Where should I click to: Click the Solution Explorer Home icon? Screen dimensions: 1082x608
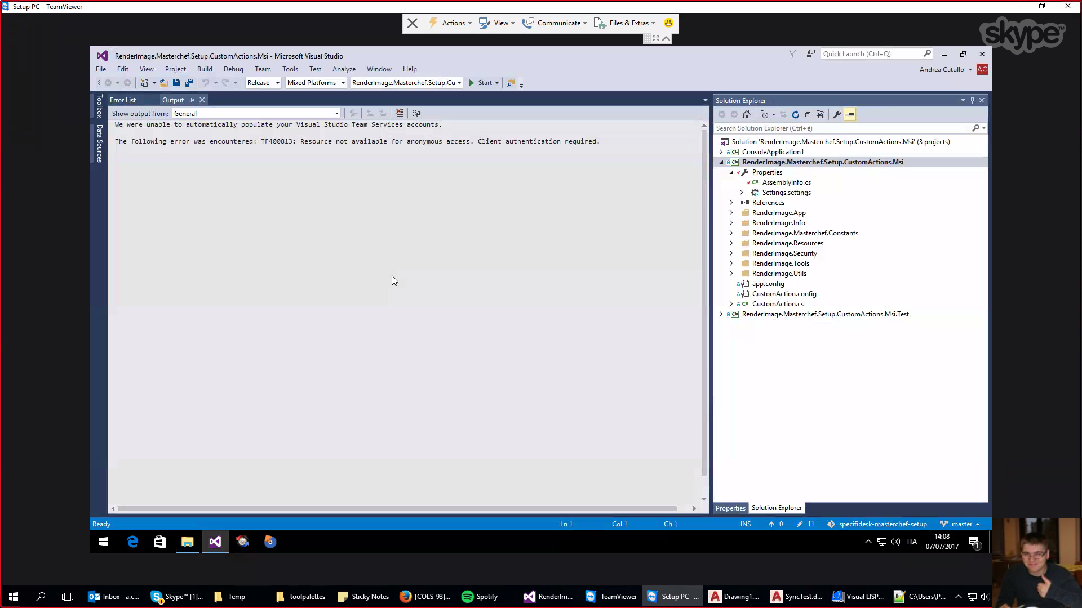[747, 114]
